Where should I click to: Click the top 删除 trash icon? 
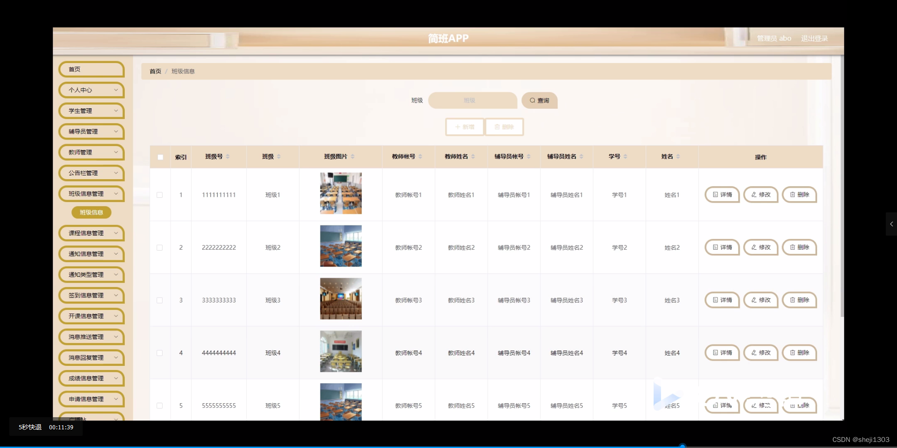click(497, 127)
